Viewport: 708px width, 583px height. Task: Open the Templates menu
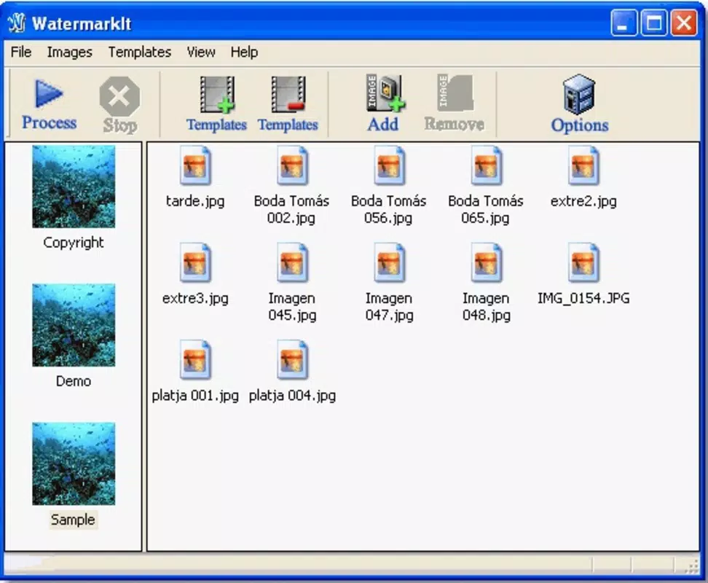140,52
